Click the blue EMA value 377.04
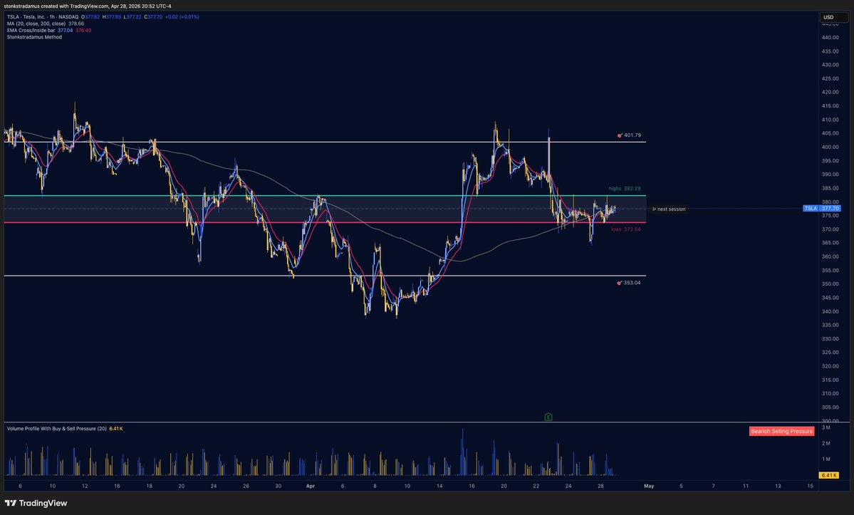Image resolution: width=854 pixels, height=515 pixels. (66, 31)
